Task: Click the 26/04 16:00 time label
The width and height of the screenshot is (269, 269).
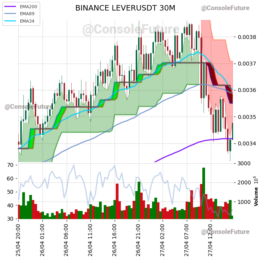Action: 115,241
